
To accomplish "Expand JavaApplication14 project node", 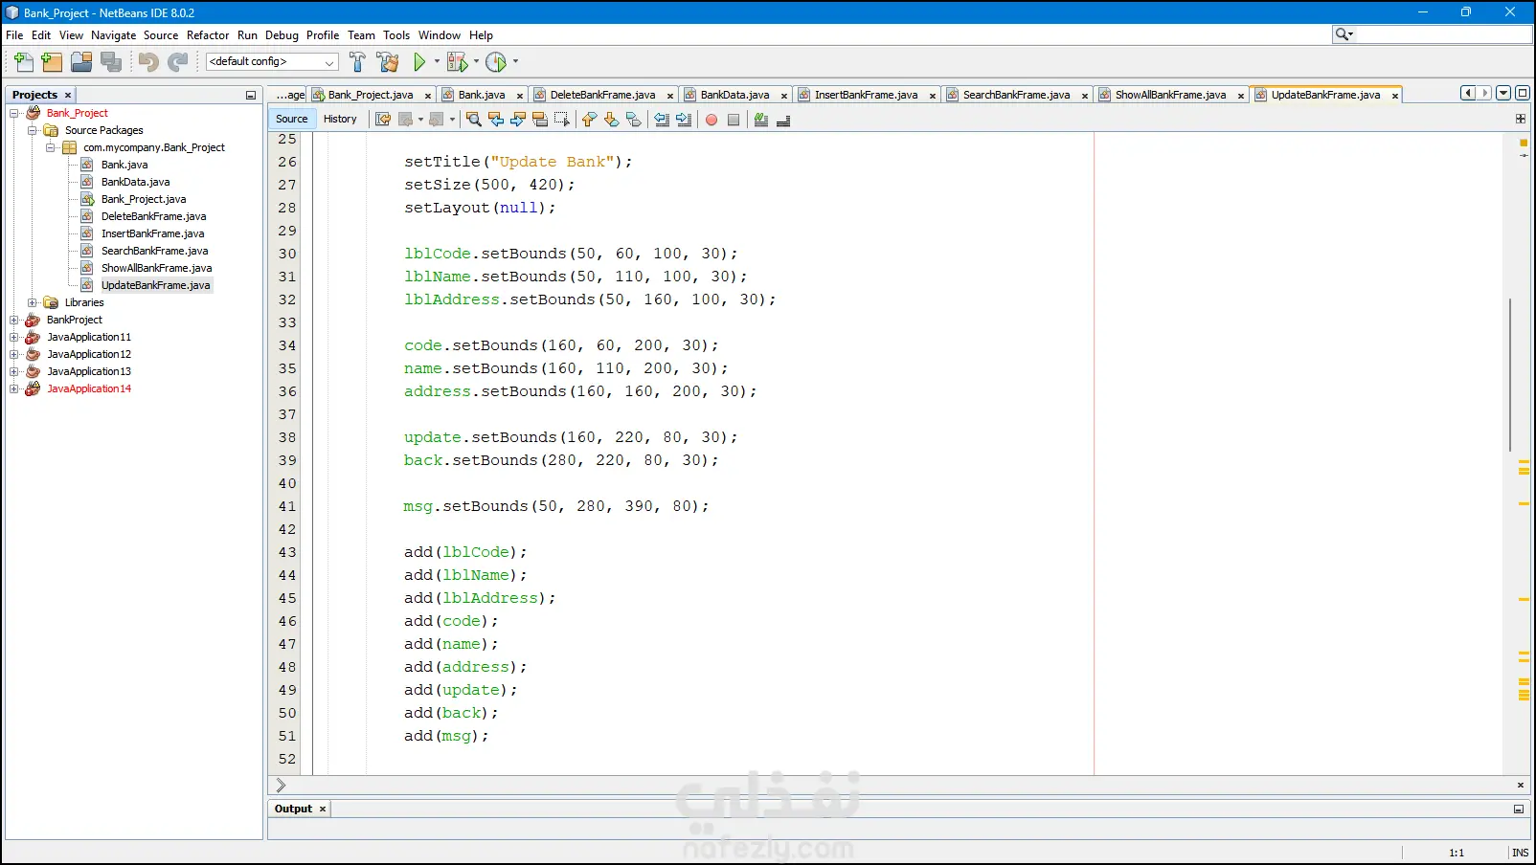I will 14,388.
